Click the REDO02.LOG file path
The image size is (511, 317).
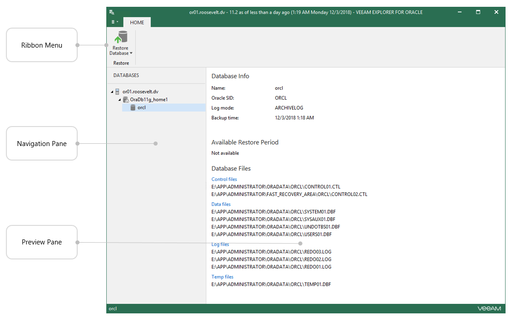(272, 259)
